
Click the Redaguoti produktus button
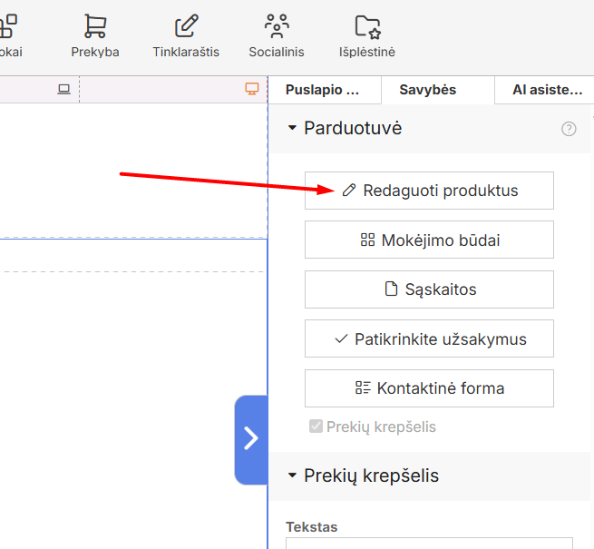click(429, 191)
